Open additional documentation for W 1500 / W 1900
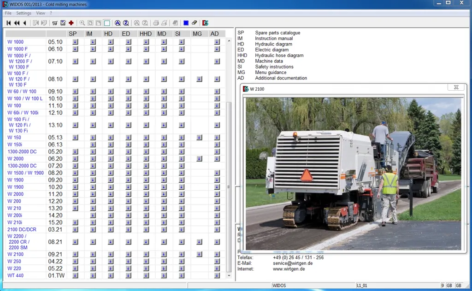Image resolution: width=472 pixels, height=291 pixels. point(217,173)
